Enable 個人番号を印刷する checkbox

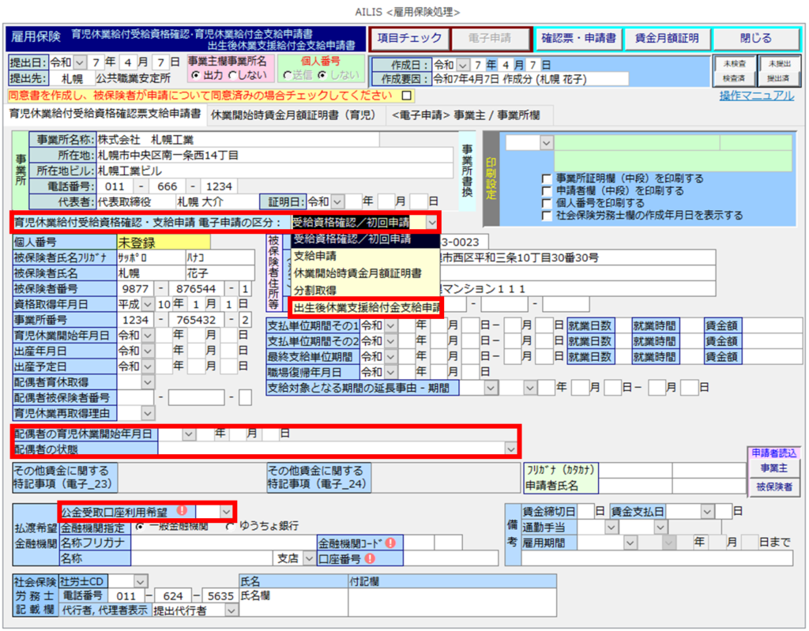tap(547, 203)
